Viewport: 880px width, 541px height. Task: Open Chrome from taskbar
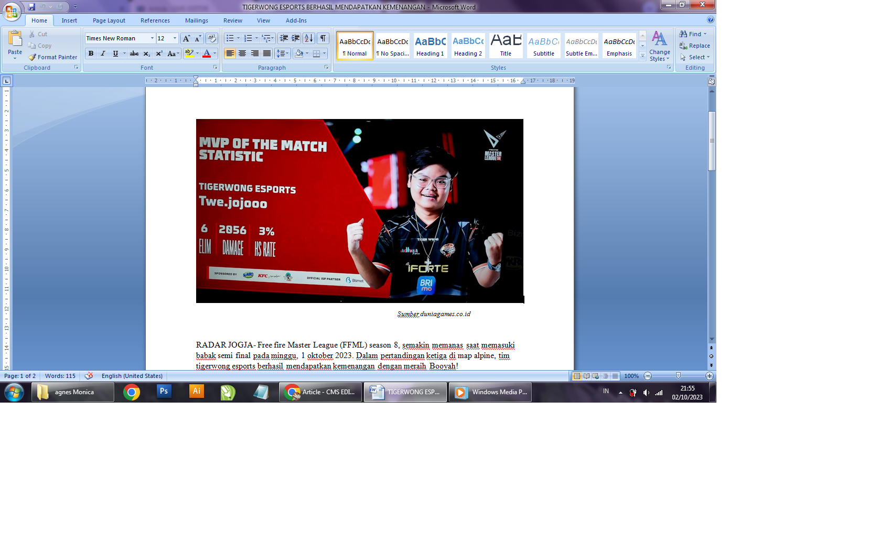click(x=132, y=392)
